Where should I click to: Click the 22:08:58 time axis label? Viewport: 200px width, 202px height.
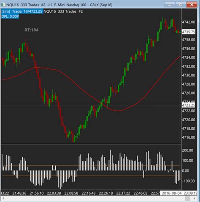click(x=71, y=193)
